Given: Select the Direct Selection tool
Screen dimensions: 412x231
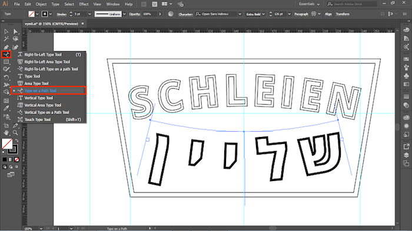Looking at the screenshot, I should [15, 32].
